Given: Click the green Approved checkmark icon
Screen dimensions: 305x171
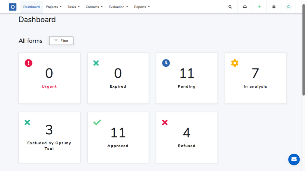Looking at the screenshot, I should point(97,122).
